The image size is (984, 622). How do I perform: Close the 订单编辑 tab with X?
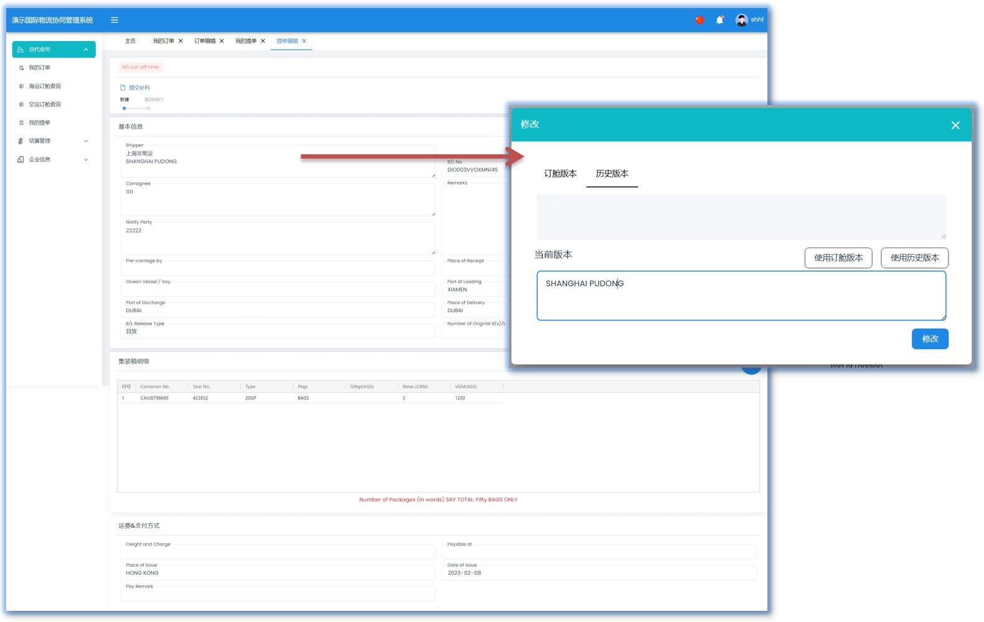(x=222, y=41)
